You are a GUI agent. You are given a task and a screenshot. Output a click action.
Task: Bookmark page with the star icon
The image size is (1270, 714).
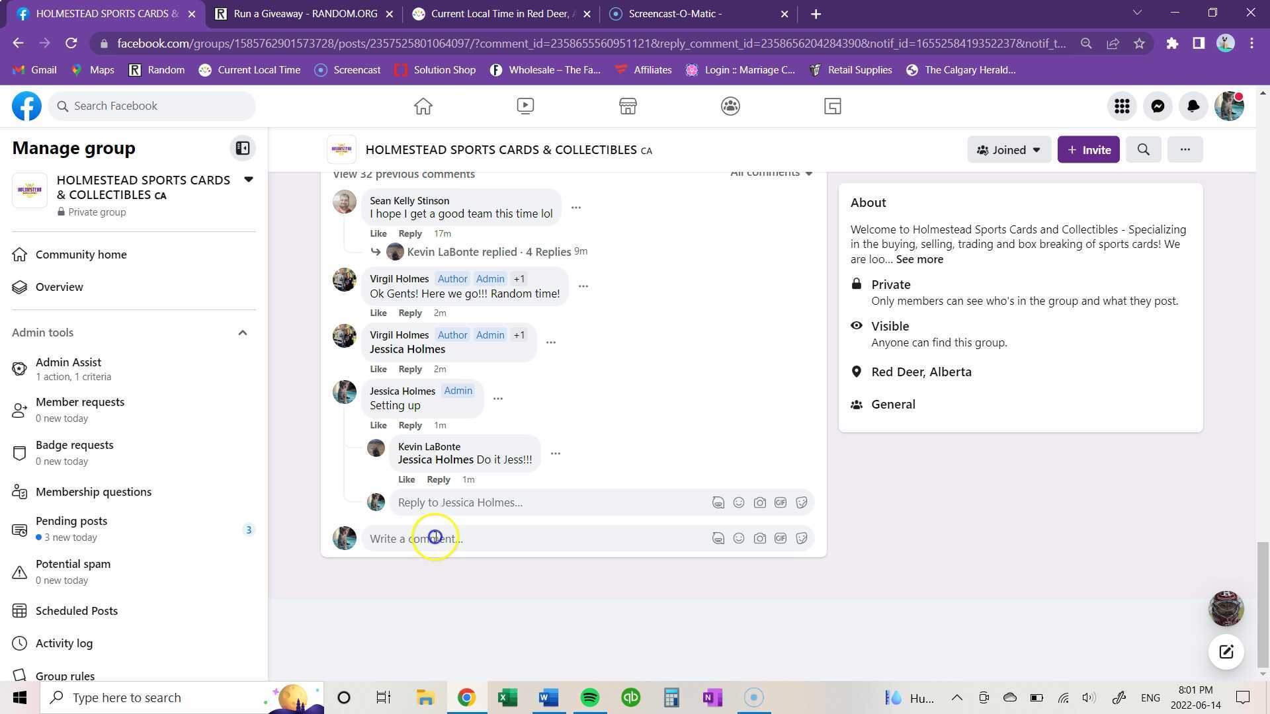coord(1139,44)
